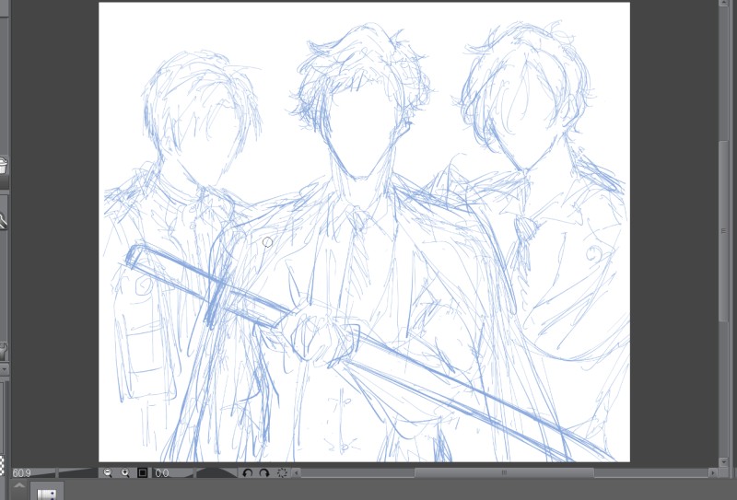Expand the timeline panel with up chevron
Screen dimensions: 737x500
click(x=19, y=485)
